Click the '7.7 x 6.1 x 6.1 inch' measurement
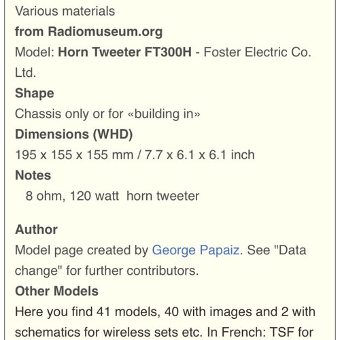Screen dimensions: 340x340 point(200,155)
